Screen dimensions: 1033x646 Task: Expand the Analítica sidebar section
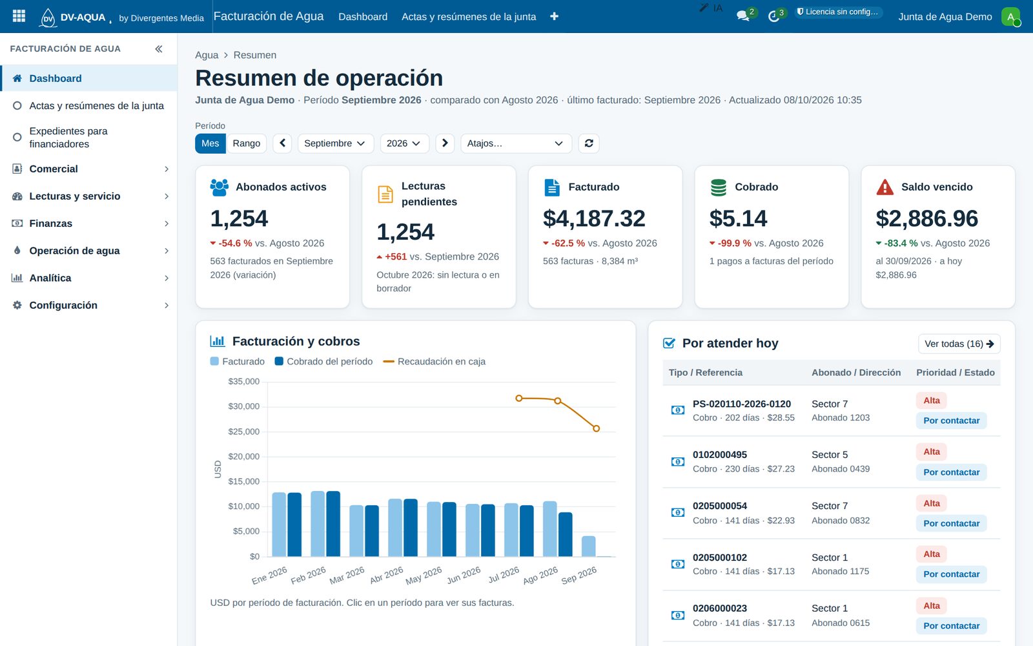point(89,278)
